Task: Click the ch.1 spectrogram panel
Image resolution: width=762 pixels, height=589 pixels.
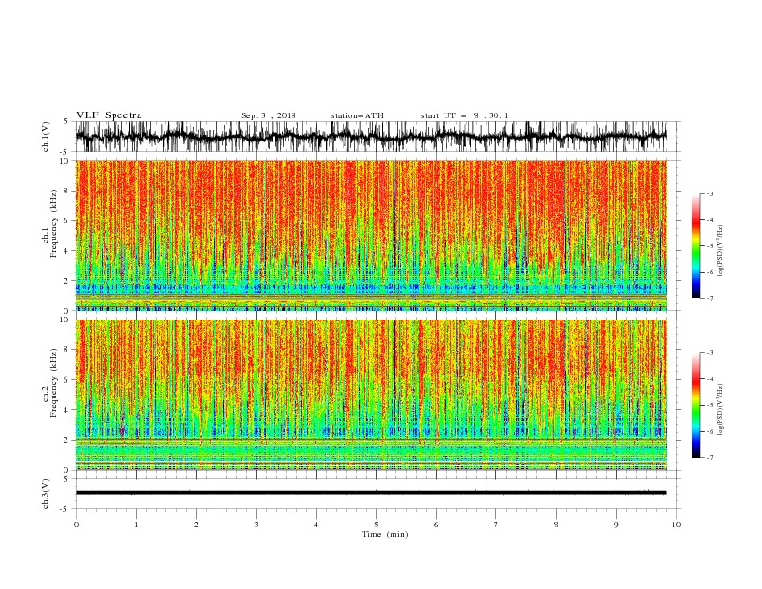Action: [x=370, y=235]
